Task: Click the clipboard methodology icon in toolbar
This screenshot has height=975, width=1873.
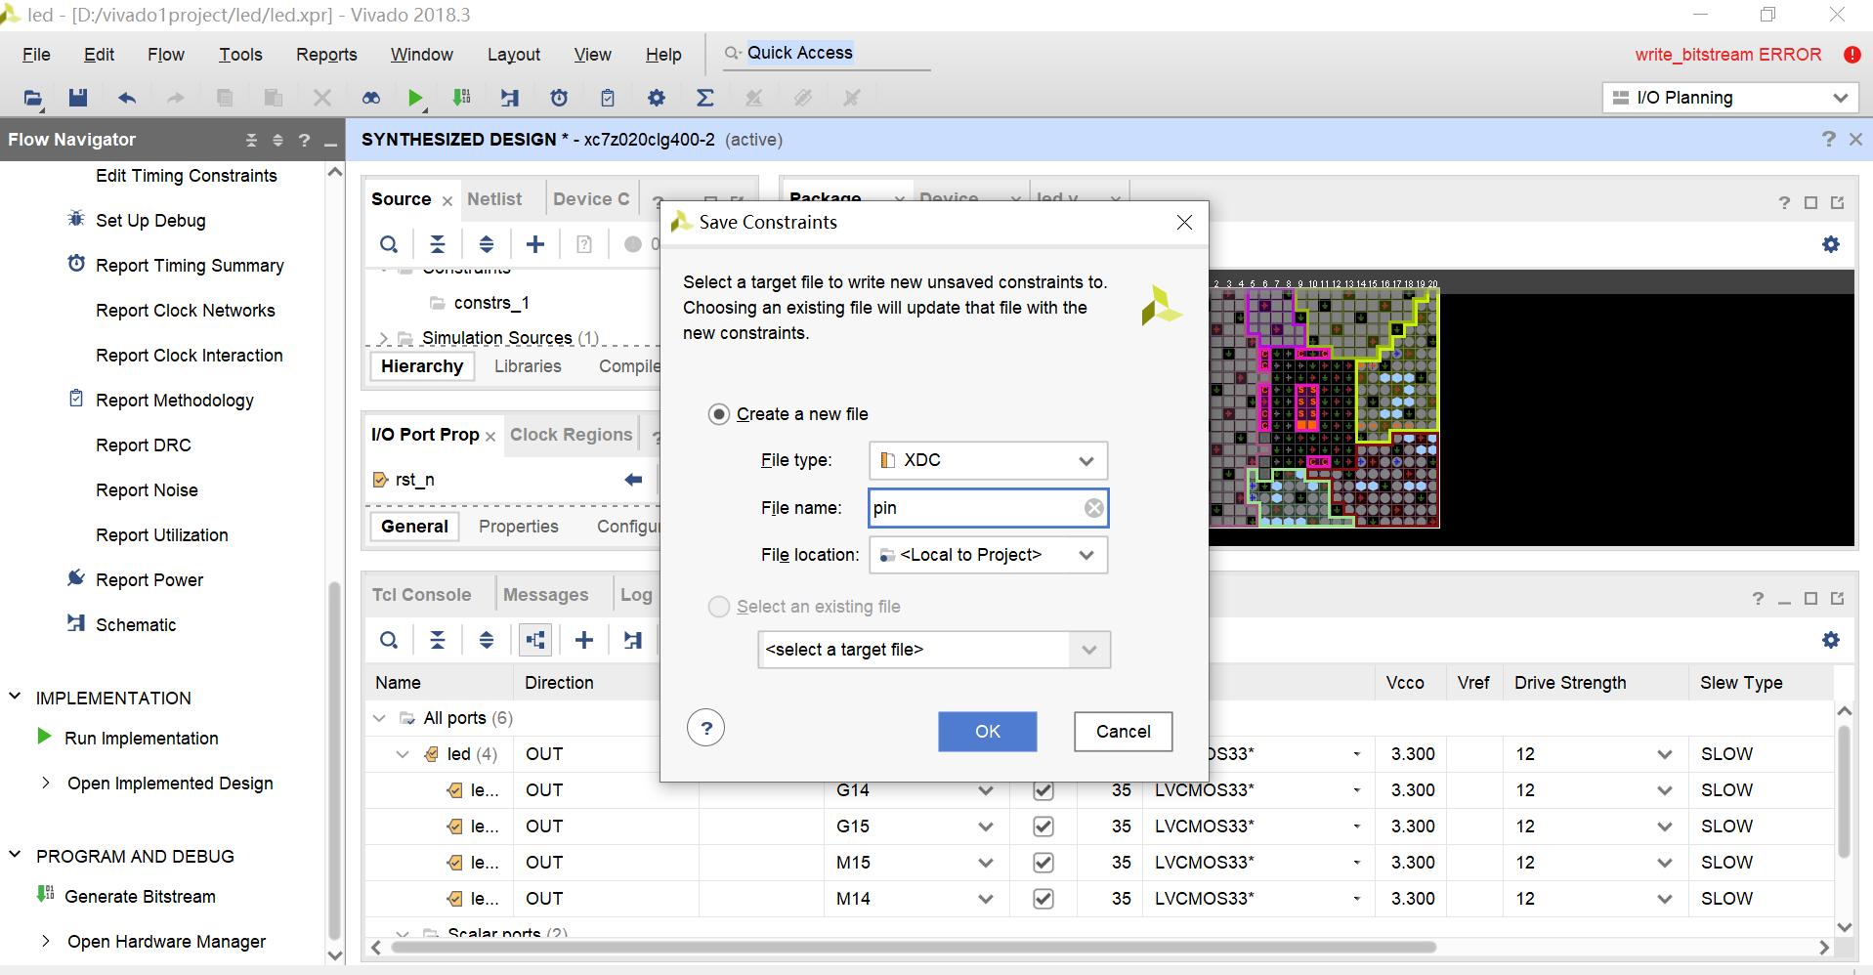Action: 608,98
